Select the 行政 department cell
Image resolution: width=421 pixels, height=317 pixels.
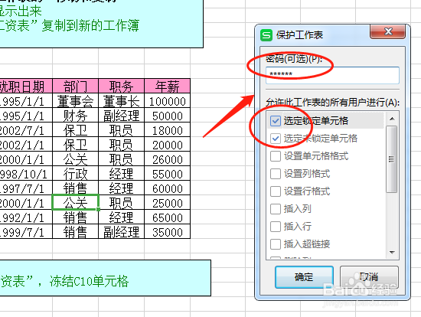(76, 173)
